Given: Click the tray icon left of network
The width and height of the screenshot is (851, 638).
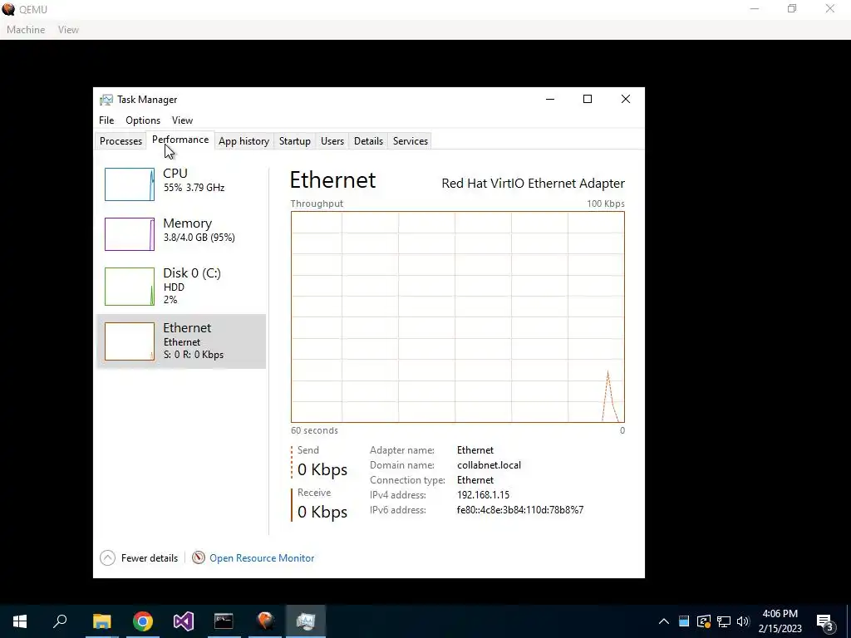Looking at the screenshot, I should 704,621.
